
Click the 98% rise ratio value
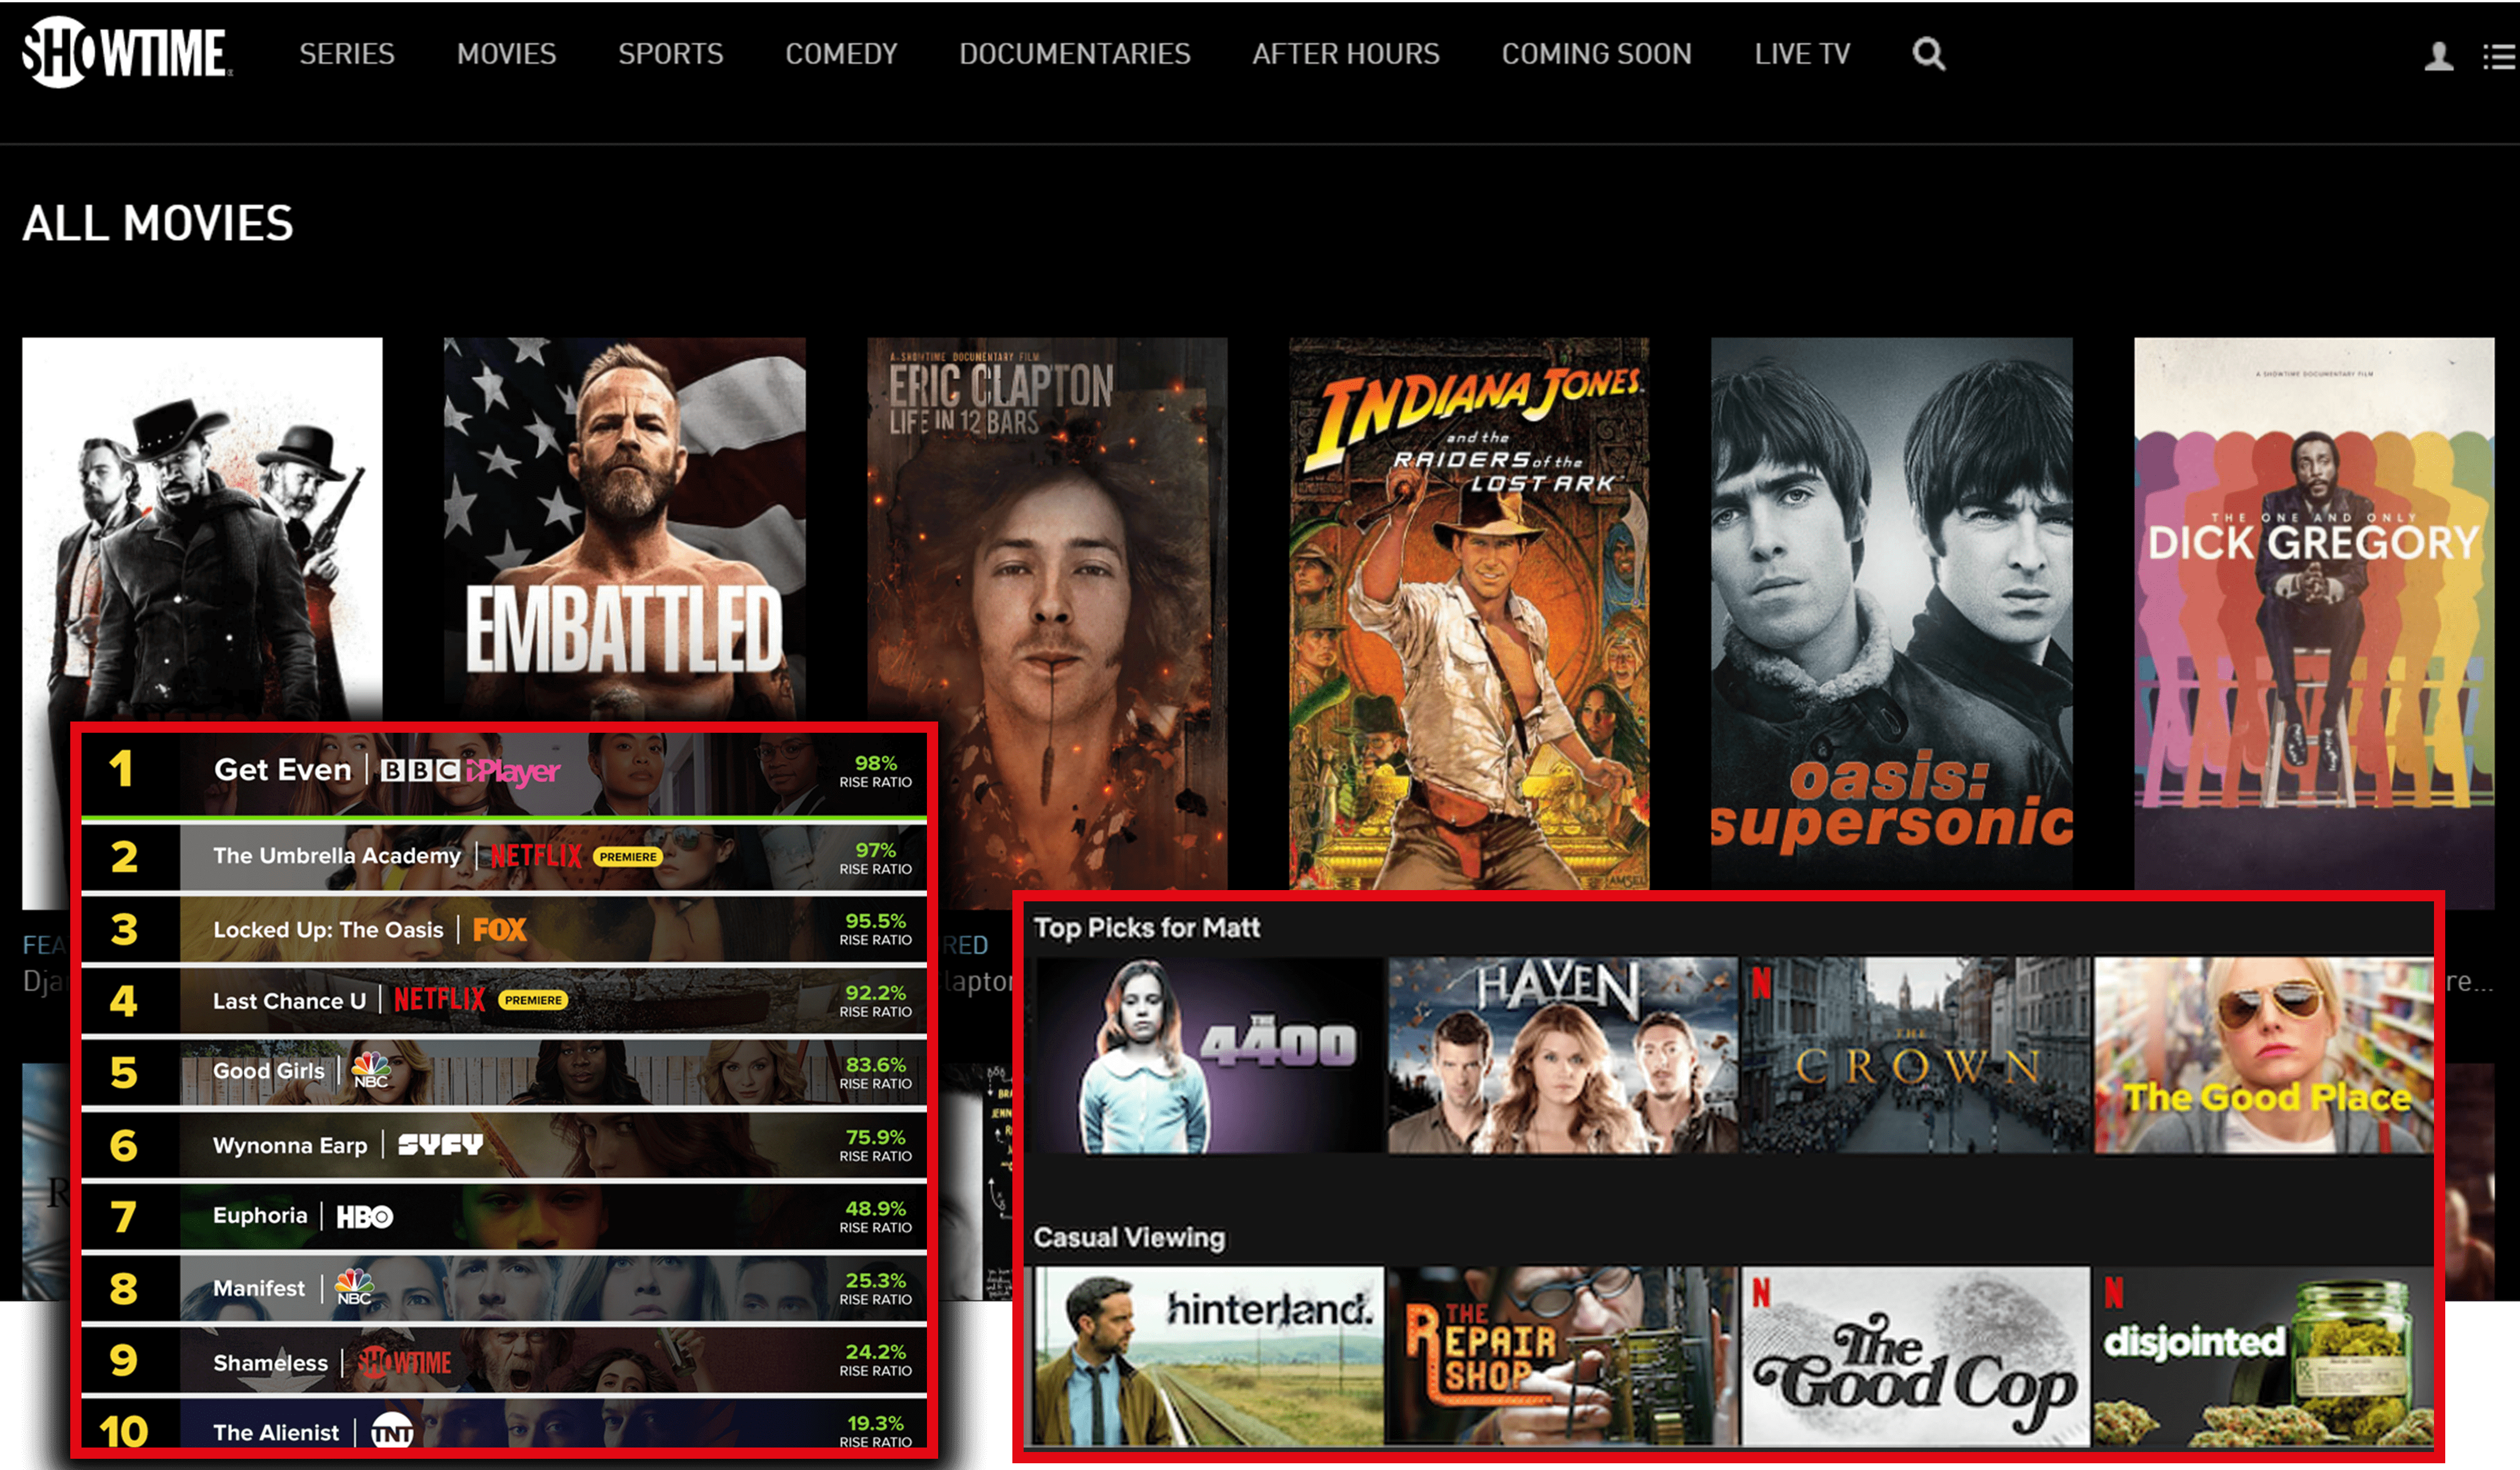[875, 764]
